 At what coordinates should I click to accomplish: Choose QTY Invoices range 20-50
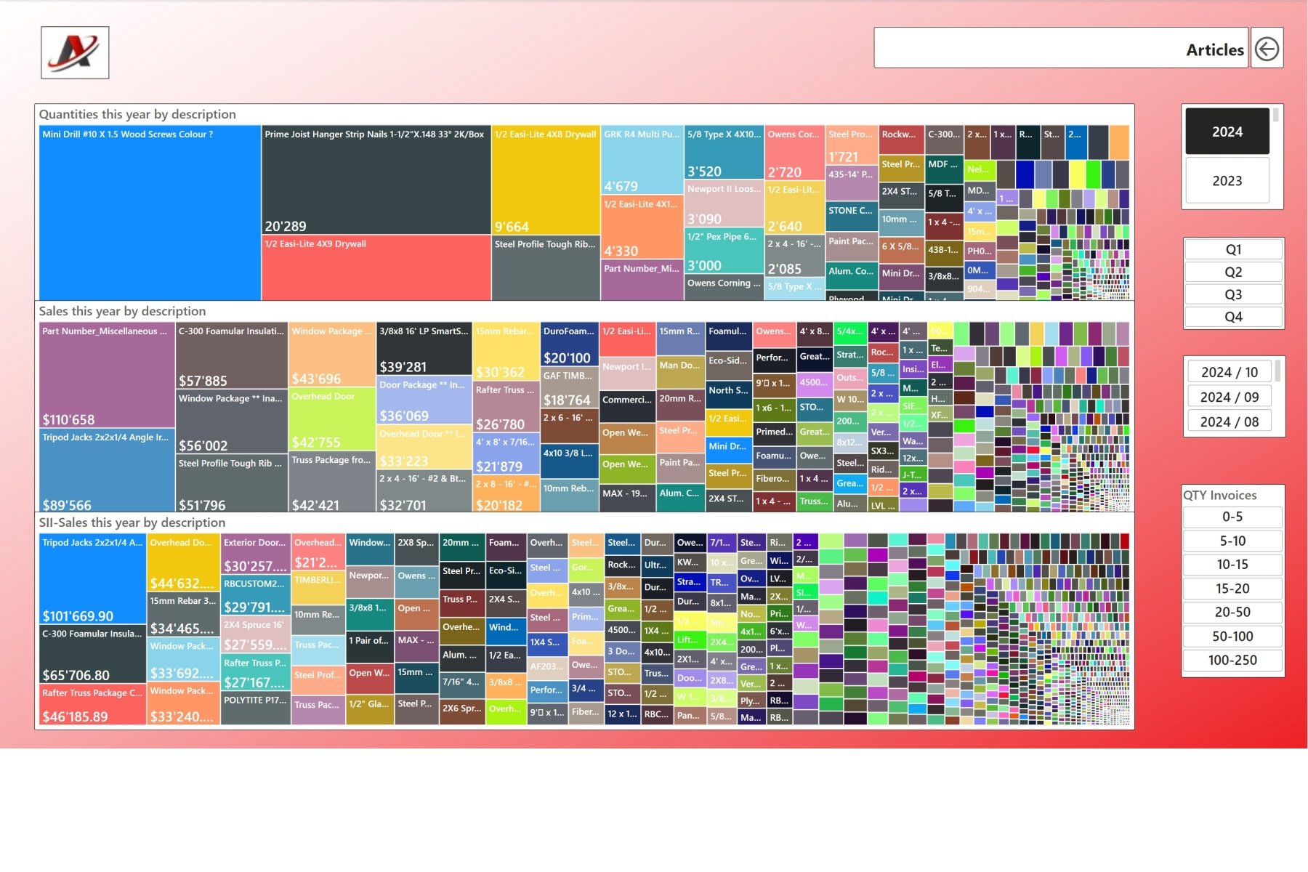pyautogui.click(x=1232, y=612)
